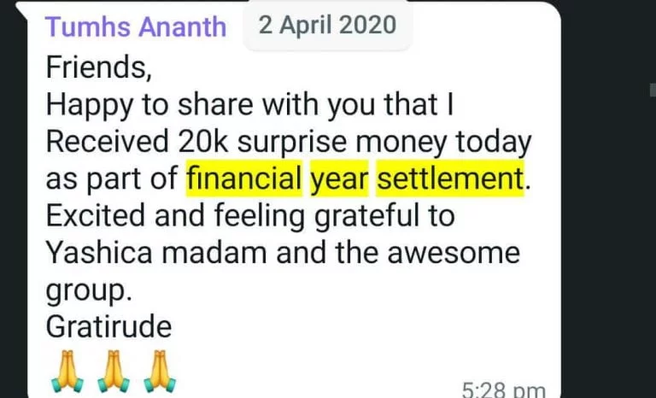Tap the 2 April 2020 date chip
The height and width of the screenshot is (398, 656).
(328, 25)
